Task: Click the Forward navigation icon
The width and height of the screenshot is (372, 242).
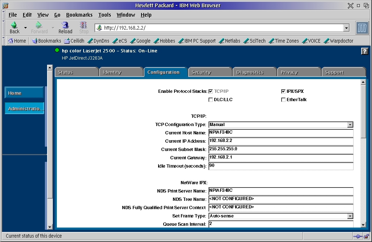Action: point(39,25)
